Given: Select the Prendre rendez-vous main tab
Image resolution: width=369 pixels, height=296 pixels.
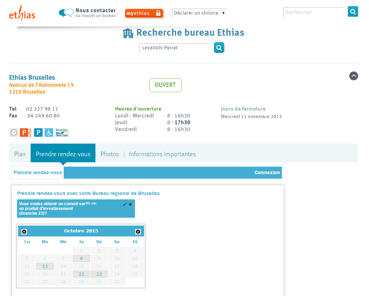Looking at the screenshot, I should [x=63, y=153].
